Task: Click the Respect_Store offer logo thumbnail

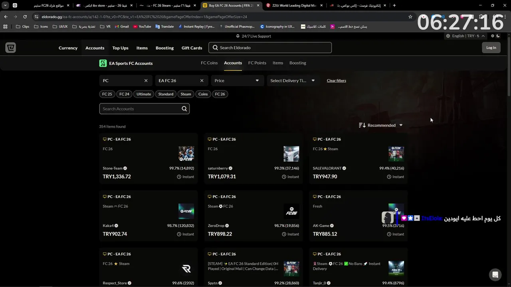Action: click(x=186, y=269)
